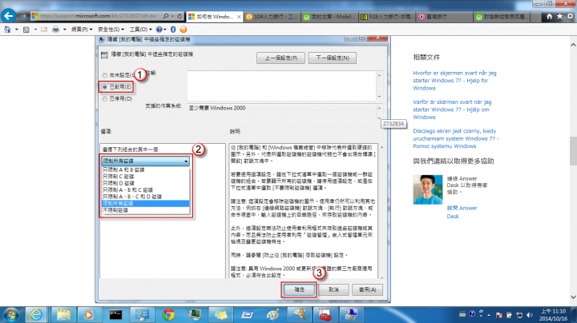
Task: Open the Dlaczego ekran jest czarny link
Action: click(x=455, y=138)
